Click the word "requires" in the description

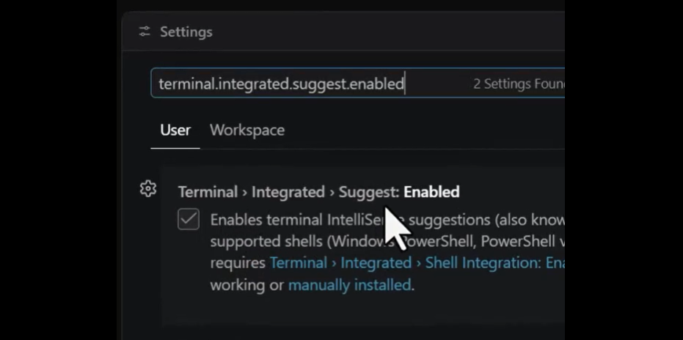(238, 263)
